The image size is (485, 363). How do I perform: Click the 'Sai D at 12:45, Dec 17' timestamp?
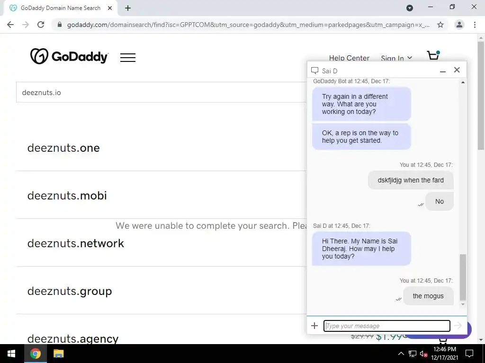point(341,225)
